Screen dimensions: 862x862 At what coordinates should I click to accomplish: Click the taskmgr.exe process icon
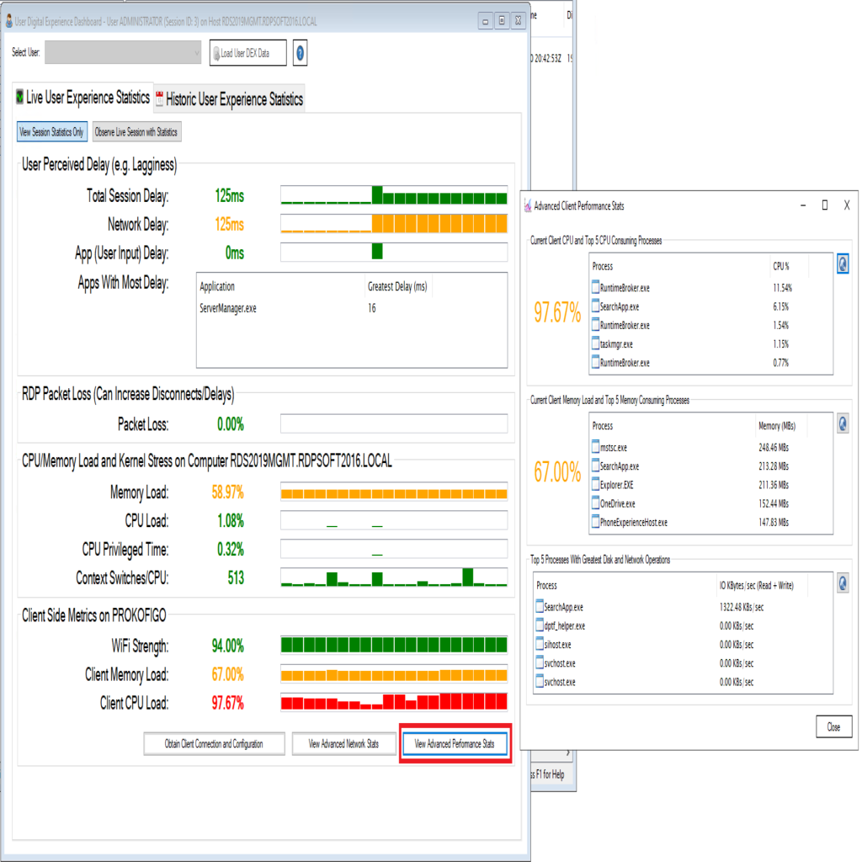597,343
